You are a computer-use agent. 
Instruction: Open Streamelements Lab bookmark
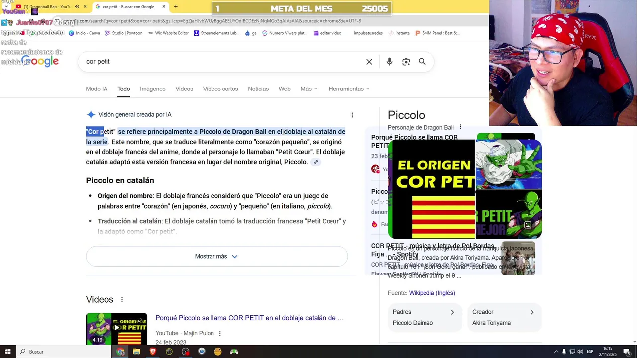(216, 33)
